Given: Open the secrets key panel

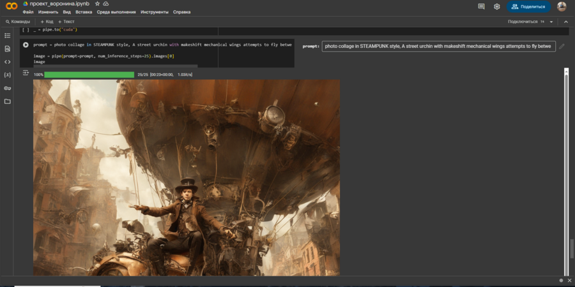Looking at the screenshot, I should (x=8, y=88).
